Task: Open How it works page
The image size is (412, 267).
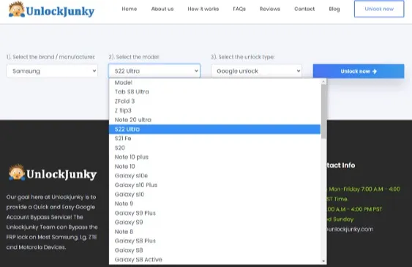Action: (203, 9)
